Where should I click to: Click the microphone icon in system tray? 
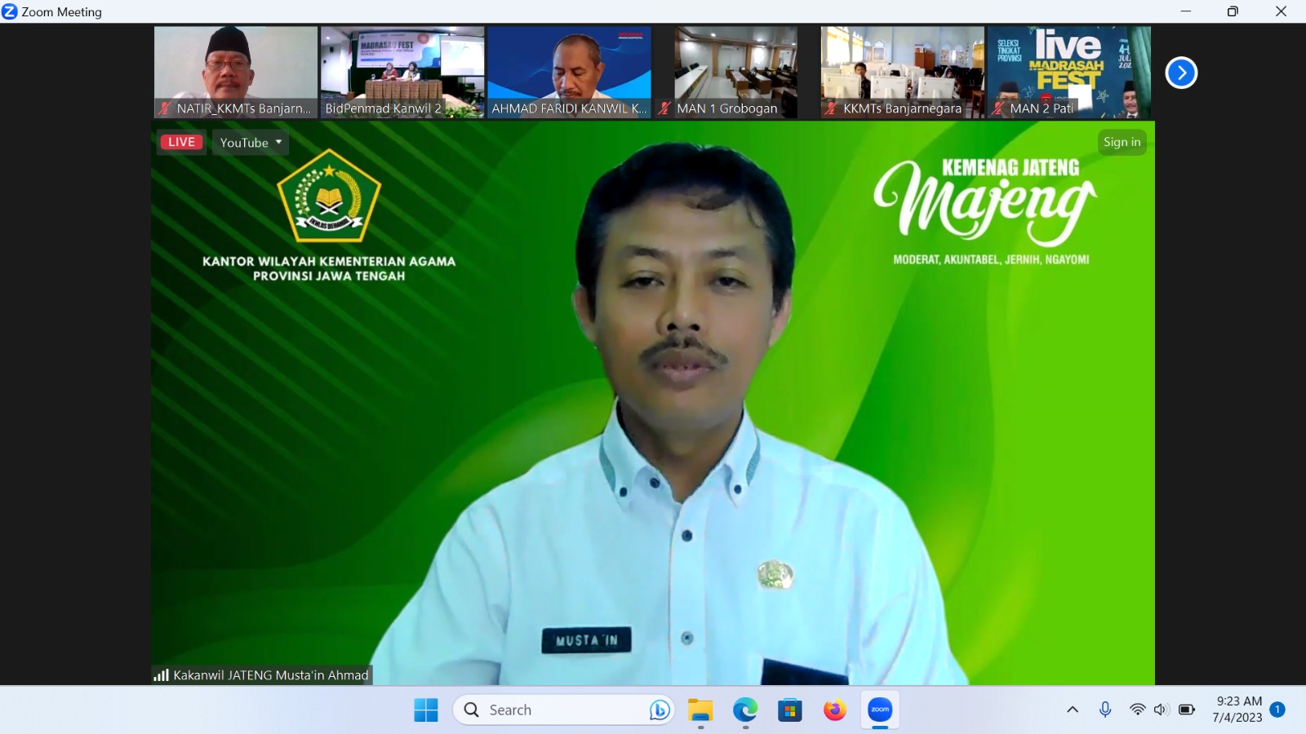(1105, 710)
